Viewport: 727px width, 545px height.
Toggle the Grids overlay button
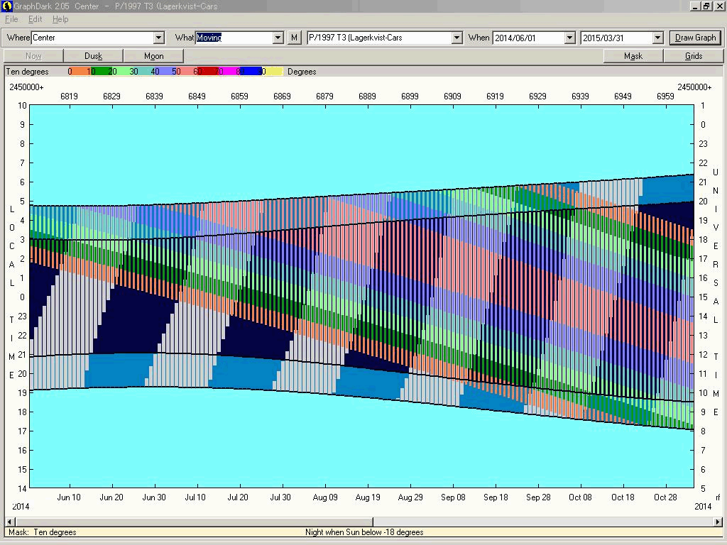(x=693, y=56)
